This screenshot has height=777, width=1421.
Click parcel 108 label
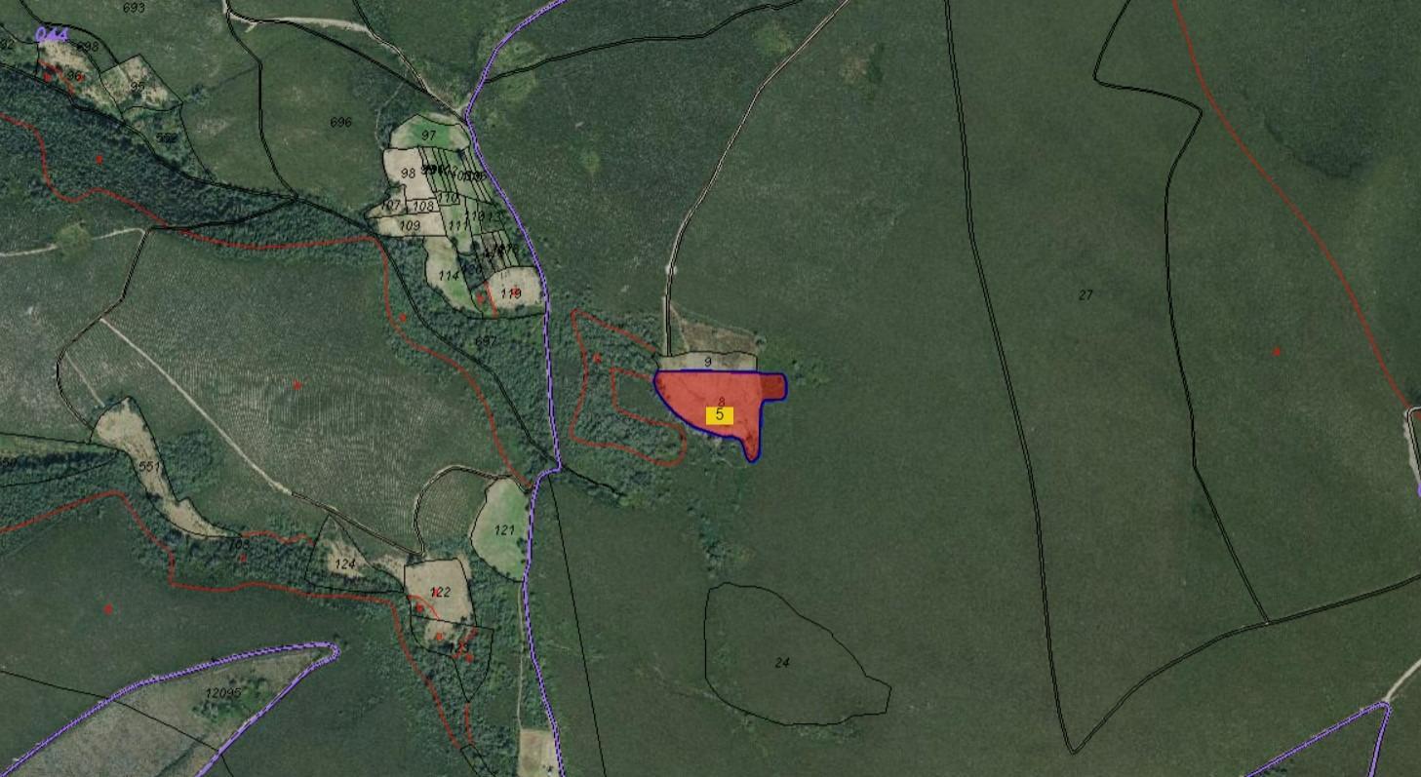[422, 207]
